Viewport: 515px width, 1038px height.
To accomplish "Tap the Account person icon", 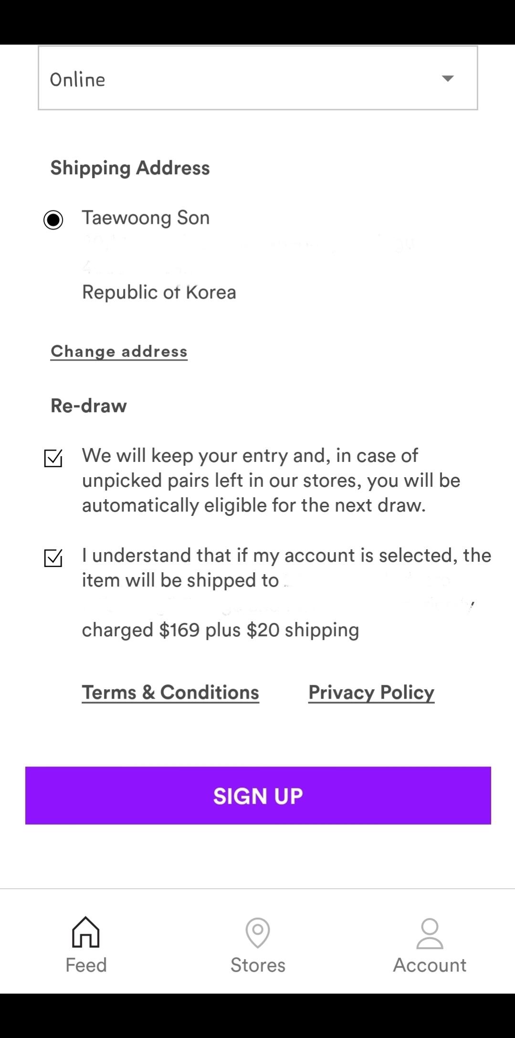I will click(x=430, y=933).
